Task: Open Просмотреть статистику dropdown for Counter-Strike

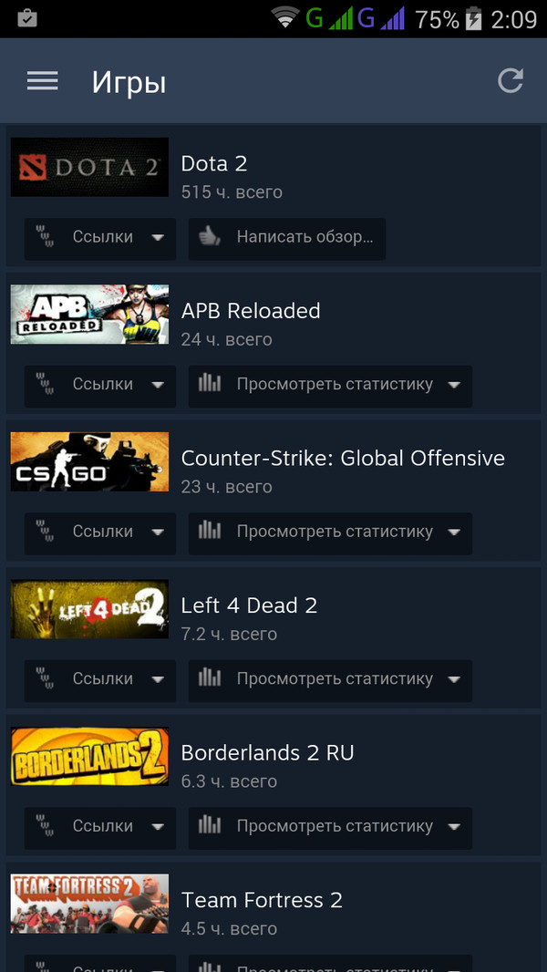Action: pos(330,533)
